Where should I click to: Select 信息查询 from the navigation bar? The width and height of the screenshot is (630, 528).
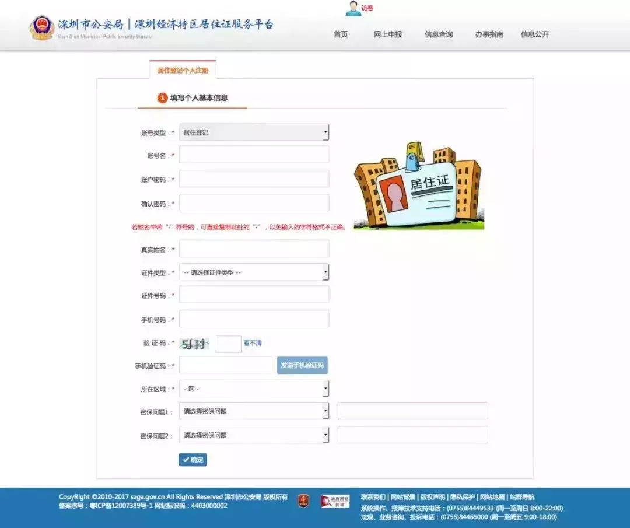[x=439, y=34]
